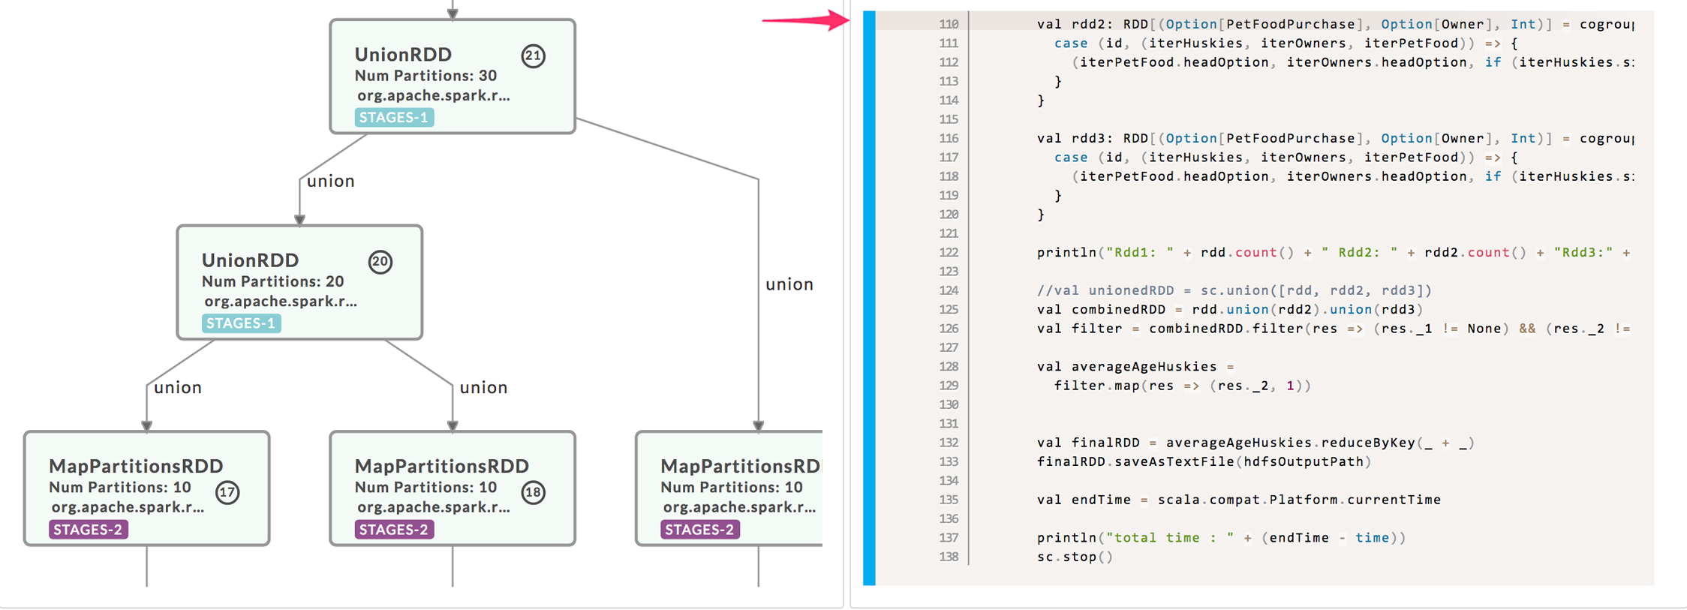The image size is (1687, 610).
Task: Click the blue highlight bar beside code
Action: (x=869, y=298)
